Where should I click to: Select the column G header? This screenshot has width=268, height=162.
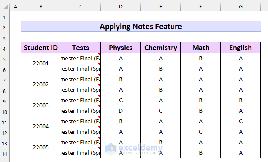[241, 7]
